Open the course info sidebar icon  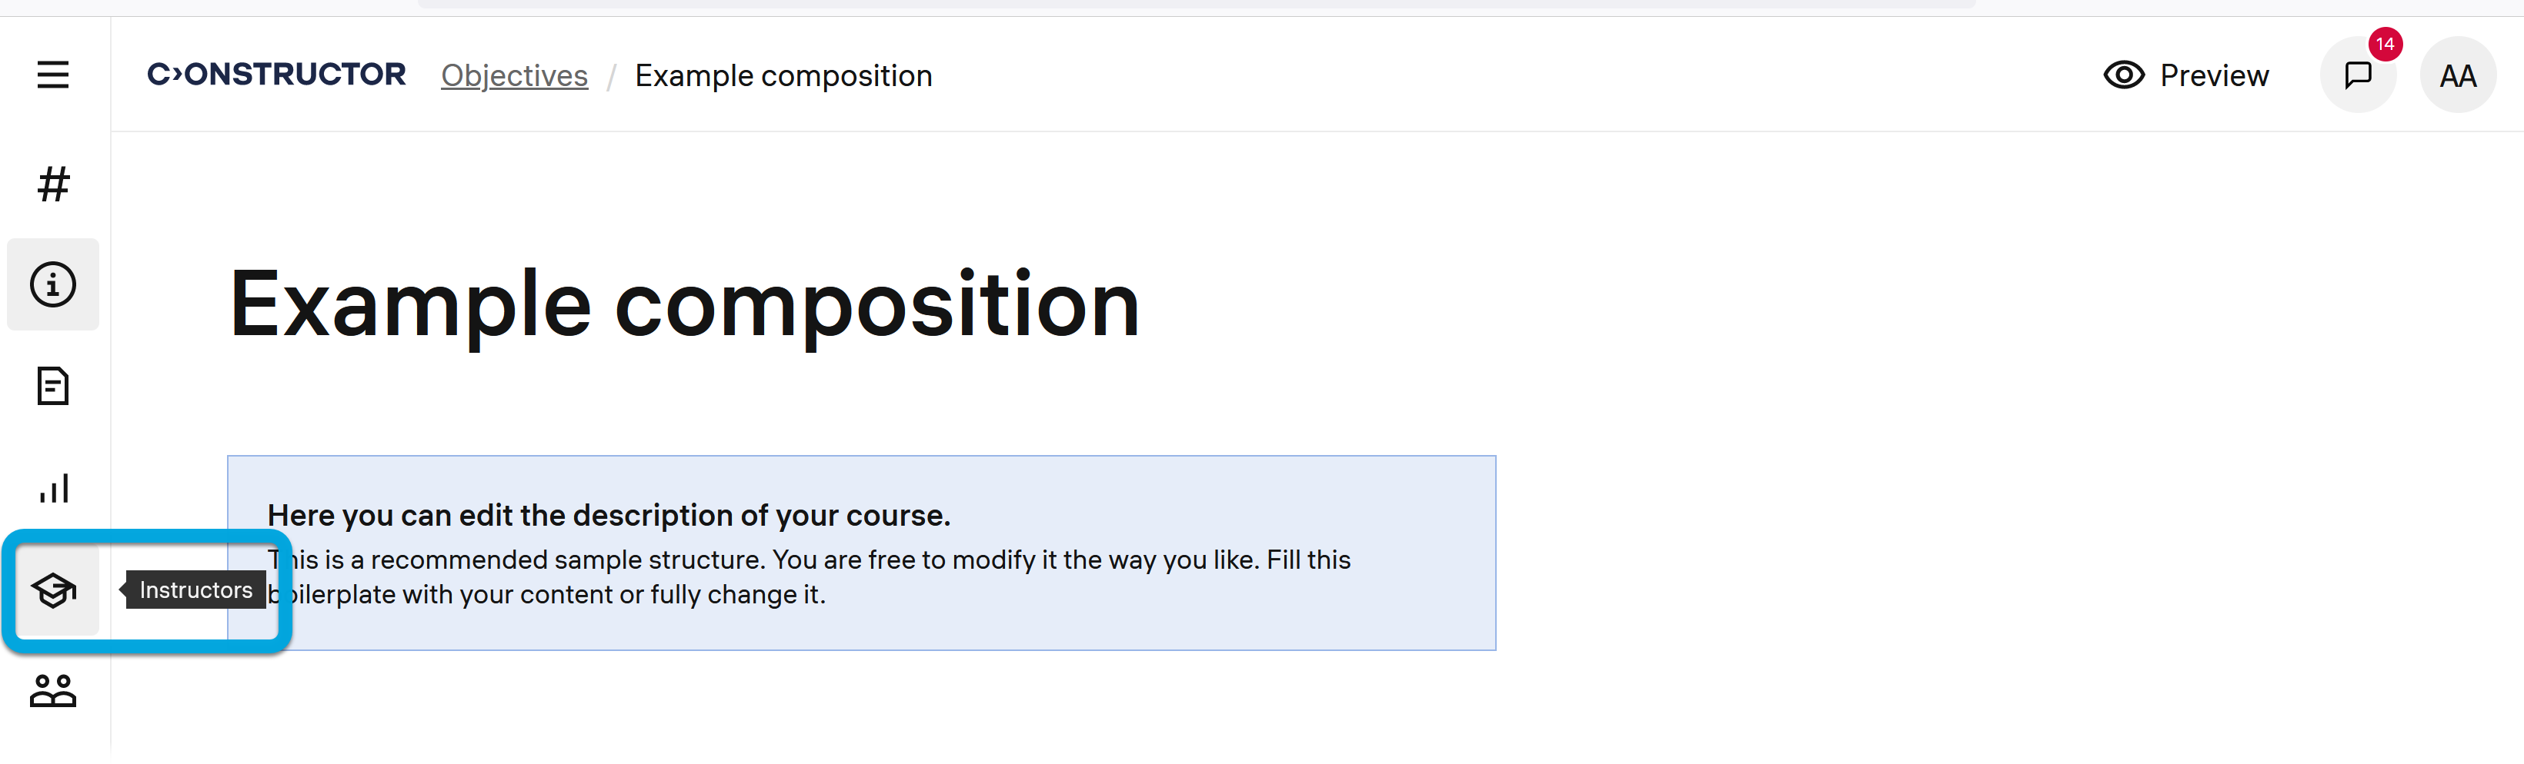53,284
